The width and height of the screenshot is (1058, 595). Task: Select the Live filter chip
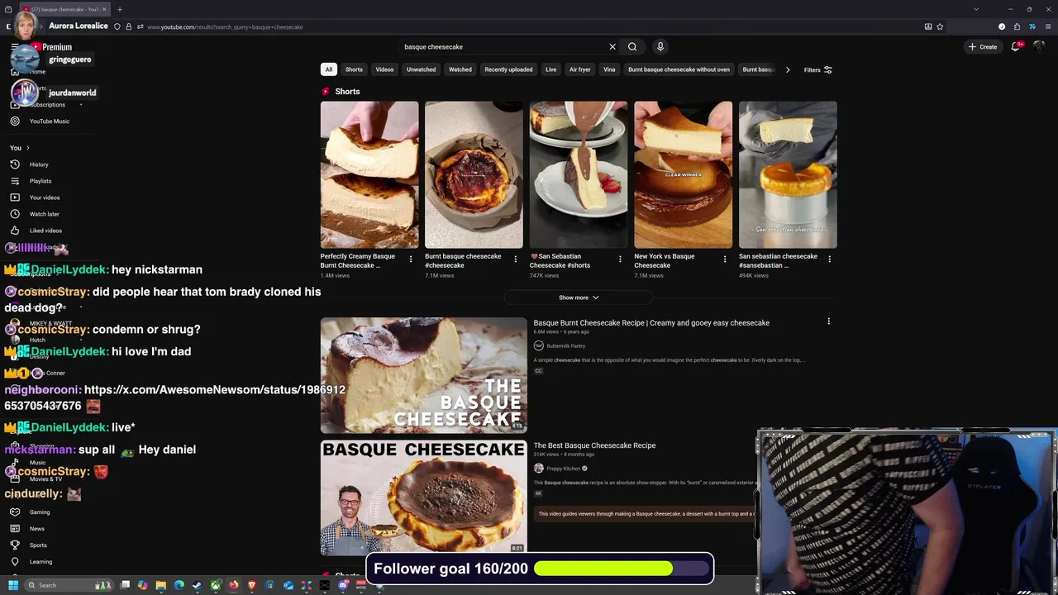click(550, 69)
